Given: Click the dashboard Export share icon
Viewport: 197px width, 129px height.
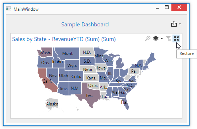Looking at the screenshot, I should point(174,24).
